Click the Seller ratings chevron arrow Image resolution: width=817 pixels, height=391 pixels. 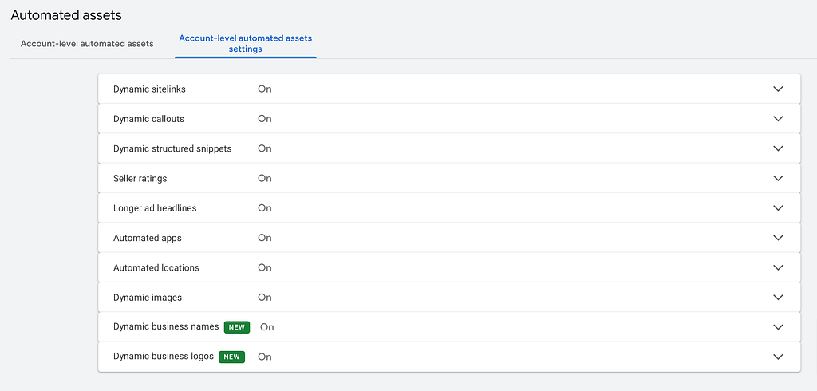point(778,178)
